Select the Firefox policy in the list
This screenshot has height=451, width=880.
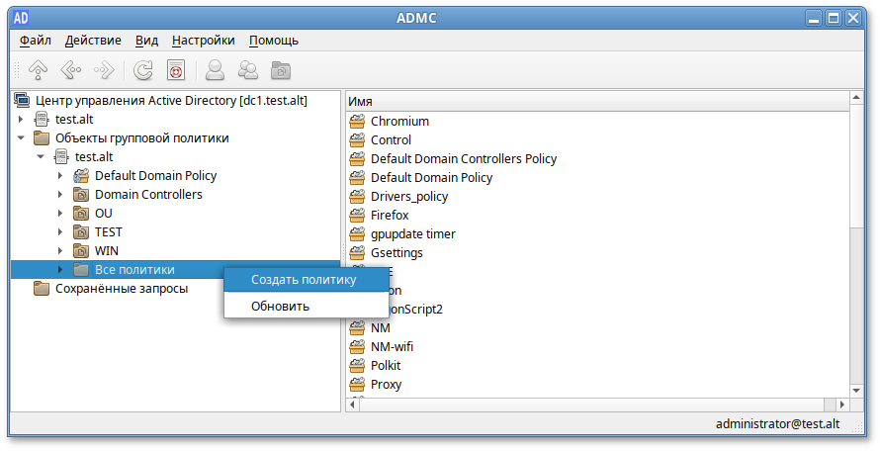(x=389, y=215)
